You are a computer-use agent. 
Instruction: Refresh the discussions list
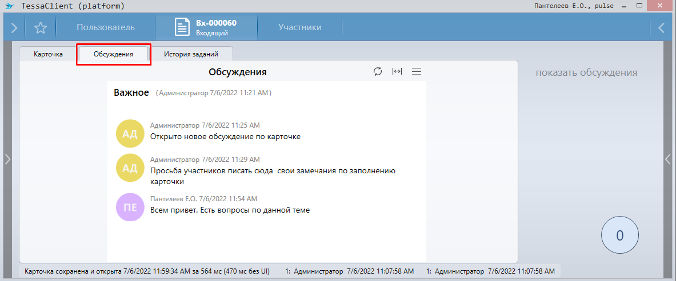[378, 71]
